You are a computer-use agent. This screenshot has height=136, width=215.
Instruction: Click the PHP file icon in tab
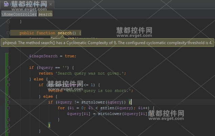(x=6, y=4)
